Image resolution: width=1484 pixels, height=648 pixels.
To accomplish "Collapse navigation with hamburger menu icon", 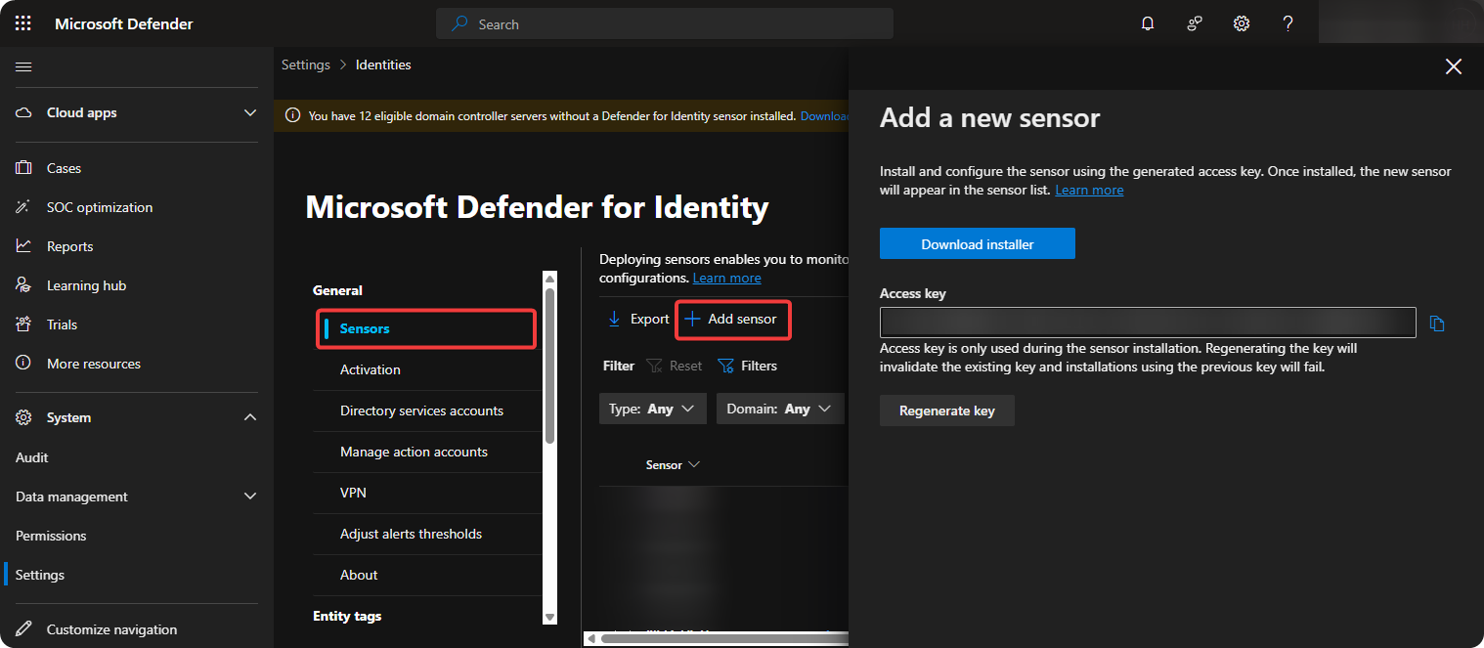I will click(23, 66).
